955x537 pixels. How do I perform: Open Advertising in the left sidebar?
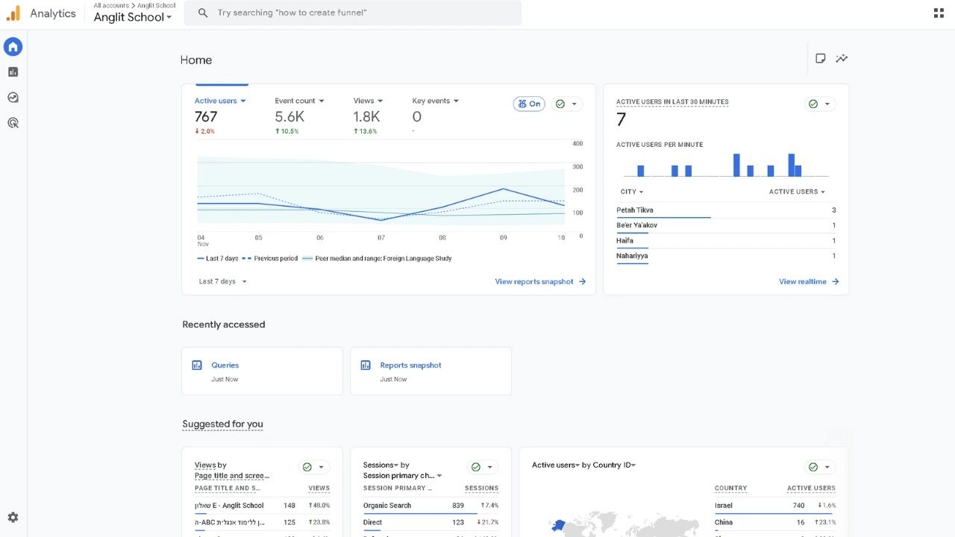tap(13, 123)
